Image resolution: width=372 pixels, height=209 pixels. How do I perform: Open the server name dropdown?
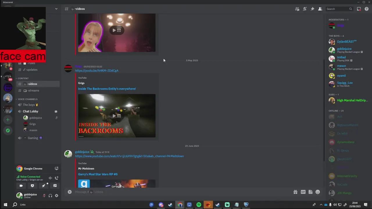point(56,9)
